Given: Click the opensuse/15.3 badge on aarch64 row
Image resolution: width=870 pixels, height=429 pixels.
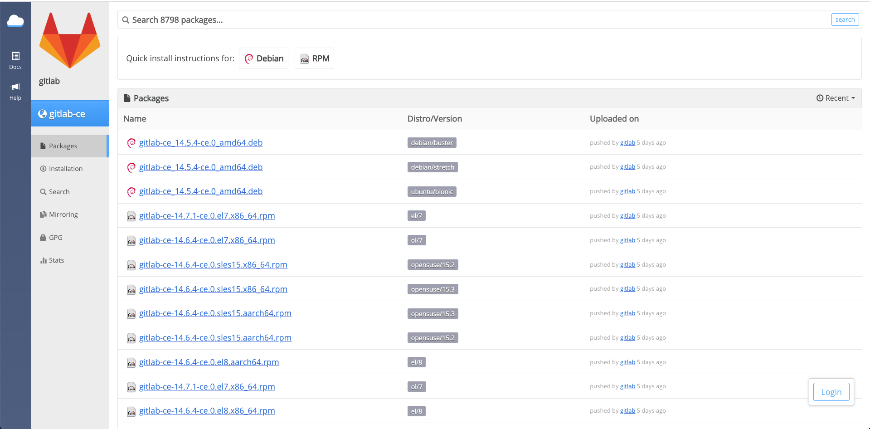Looking at the screenshot, I should (433, 314).
